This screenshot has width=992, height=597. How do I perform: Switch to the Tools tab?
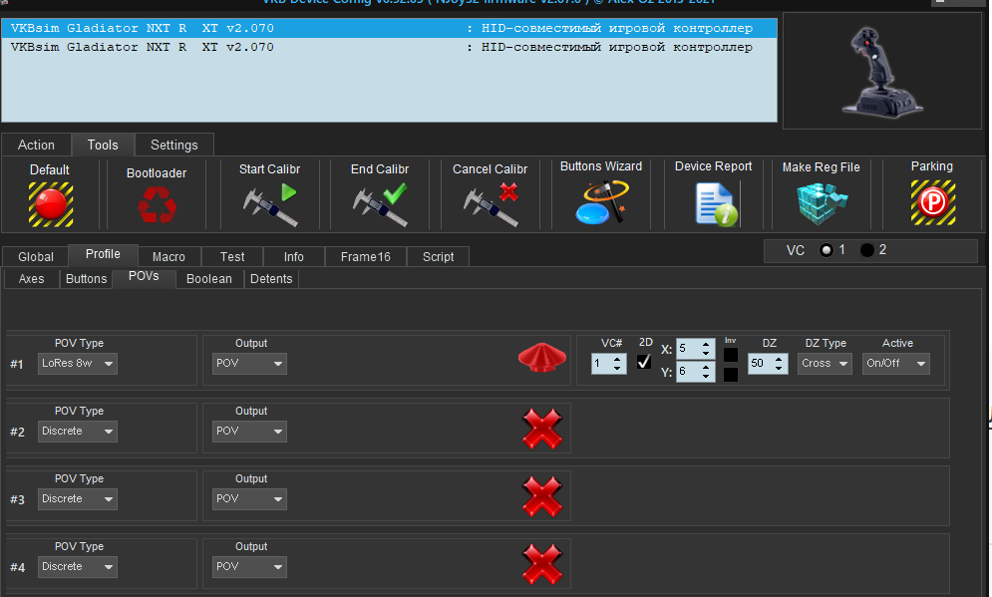(x=103, y=145)
